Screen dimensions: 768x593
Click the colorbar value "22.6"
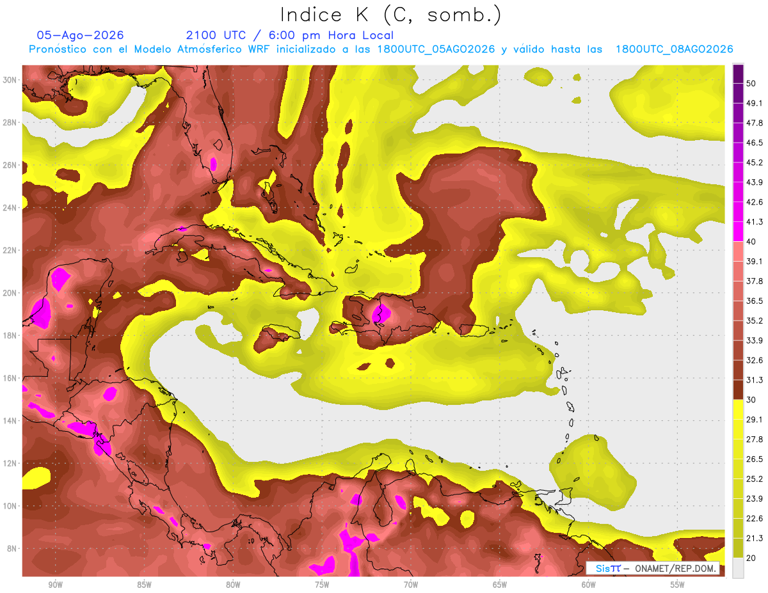coord(755,518)
